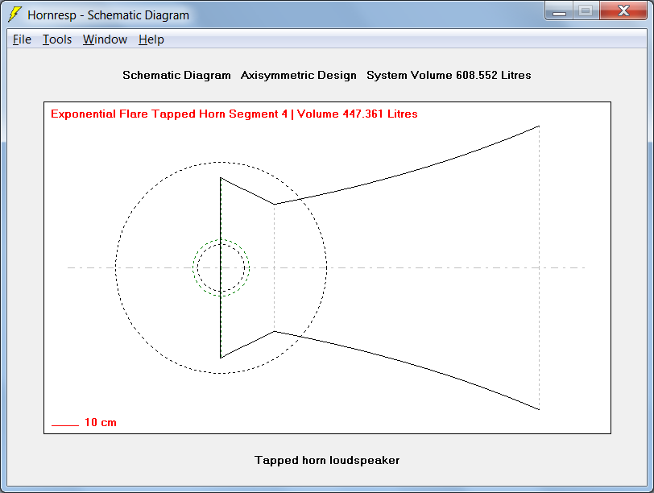Viewport: 654px width, 493px height.
Task: Click the Hornresp window title text
Action: coord(109,15)
